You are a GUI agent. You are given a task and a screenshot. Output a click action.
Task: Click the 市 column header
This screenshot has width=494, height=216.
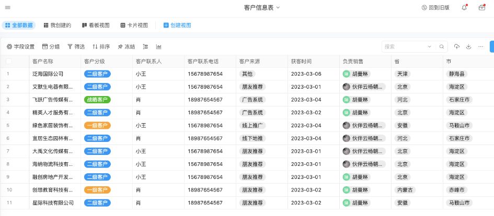[x=468, y=62]
